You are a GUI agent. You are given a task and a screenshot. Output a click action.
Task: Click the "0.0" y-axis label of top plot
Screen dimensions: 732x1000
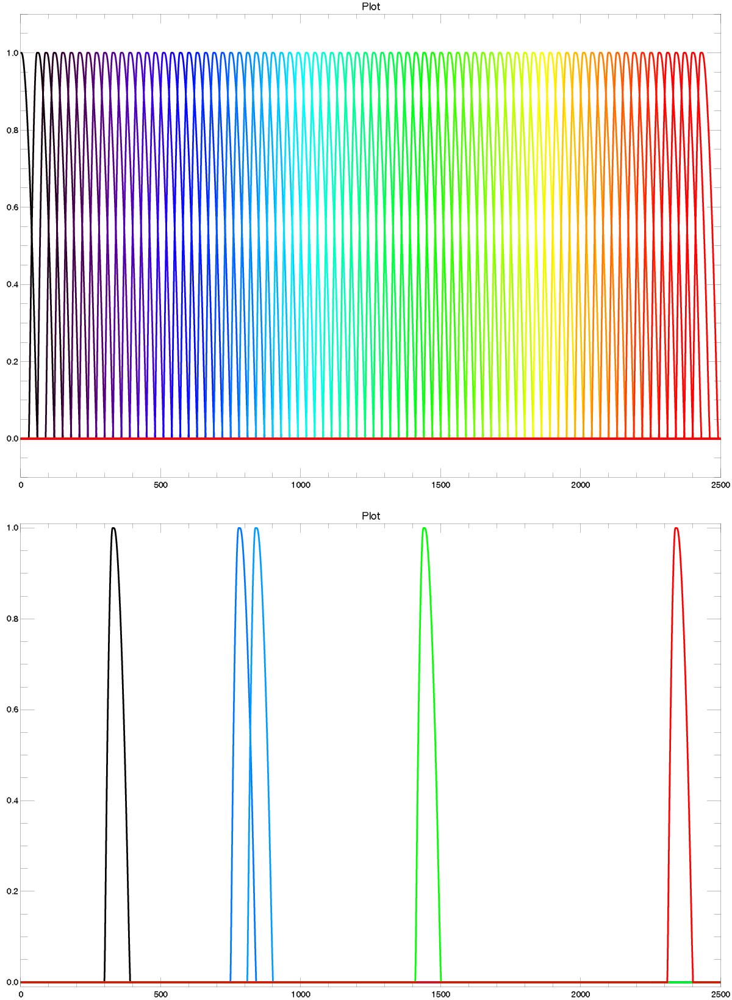point(10,439)
